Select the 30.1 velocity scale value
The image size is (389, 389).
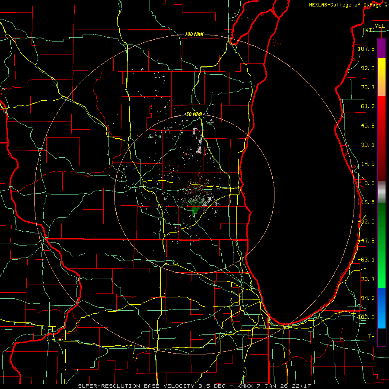tap(368, 145)
